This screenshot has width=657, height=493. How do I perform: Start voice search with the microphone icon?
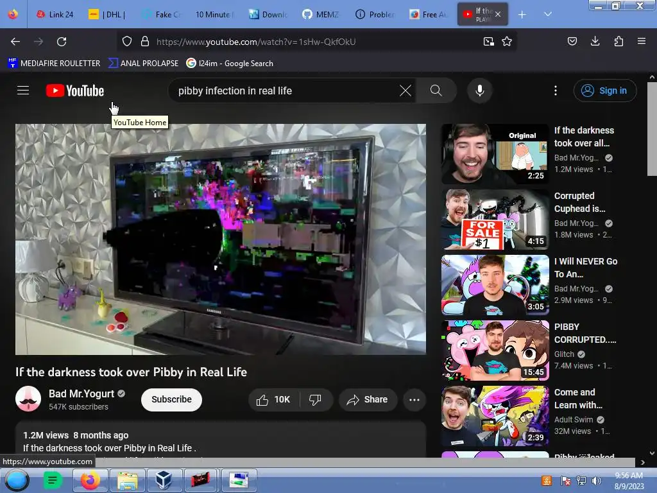tap(480, 91)
